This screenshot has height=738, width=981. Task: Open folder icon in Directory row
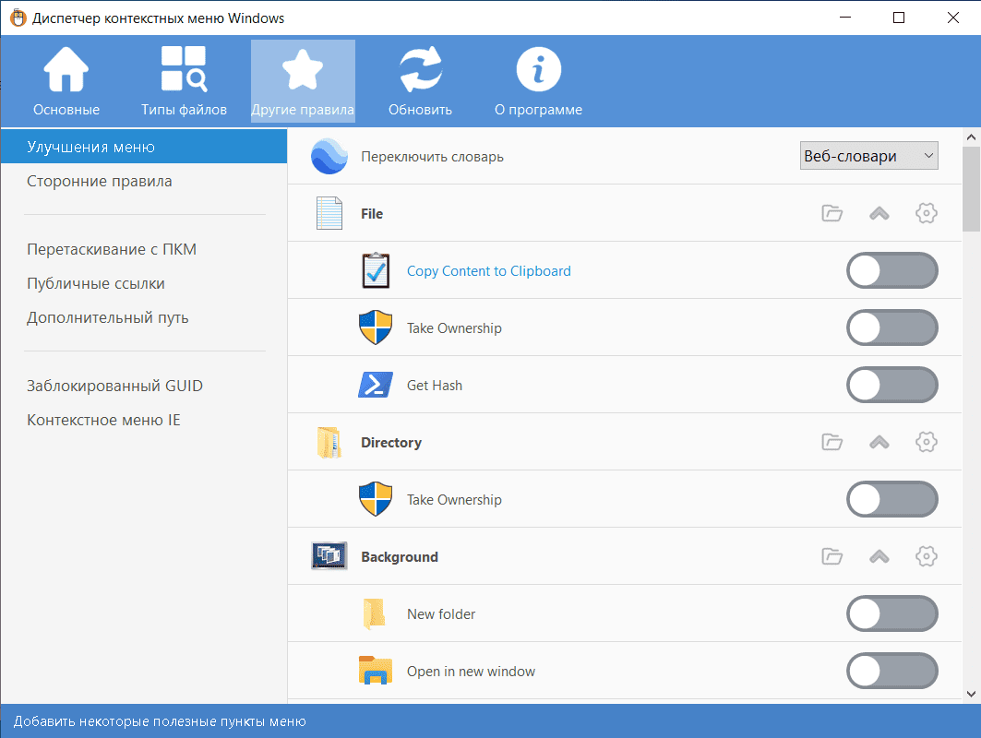coord(832,442)
